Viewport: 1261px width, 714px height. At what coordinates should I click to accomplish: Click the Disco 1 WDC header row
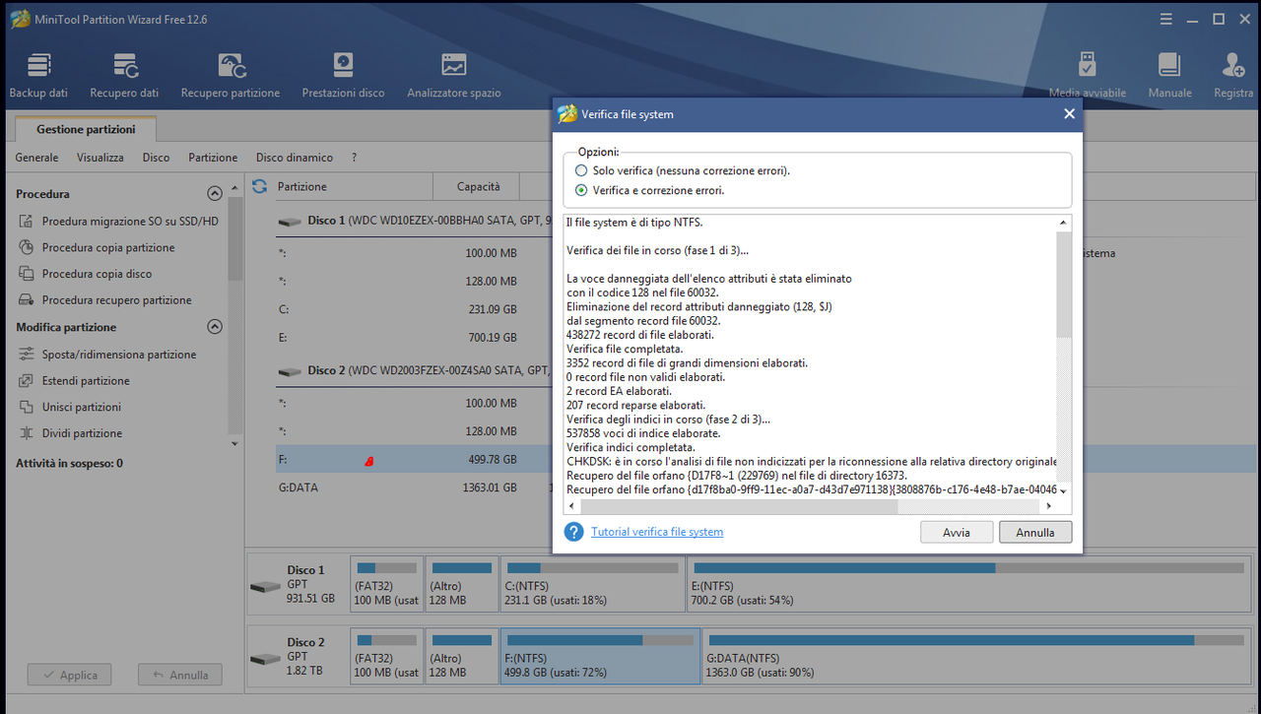pyautogui.click(x=414, y=221)
